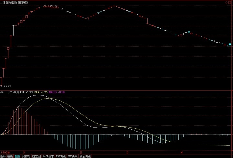Click the 上证指数(日线,前复权) chart title
This screenshot has width=233, height=158.
pos(14,3)
